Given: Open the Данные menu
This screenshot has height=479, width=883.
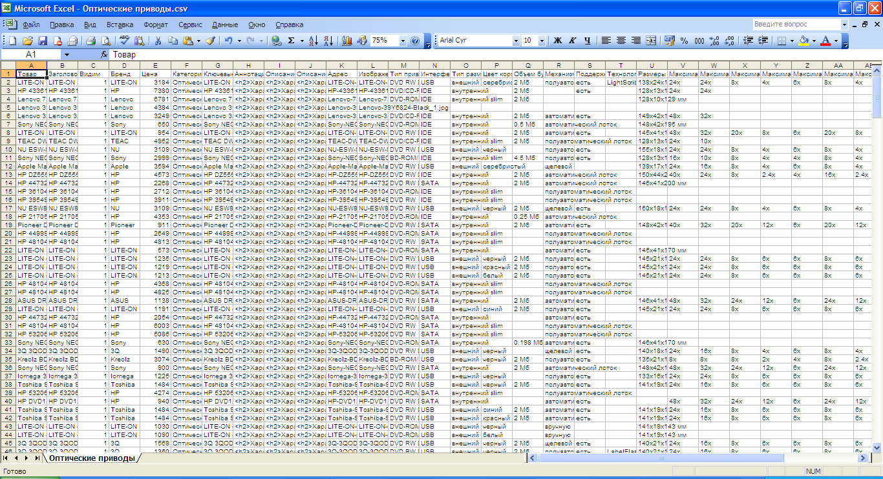Looking at the screenshot, I should pos(225,25).
